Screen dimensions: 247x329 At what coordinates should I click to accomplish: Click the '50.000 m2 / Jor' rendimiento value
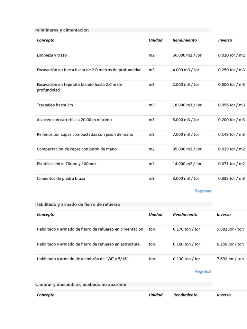pyautogui.click(x=187, y=55)
